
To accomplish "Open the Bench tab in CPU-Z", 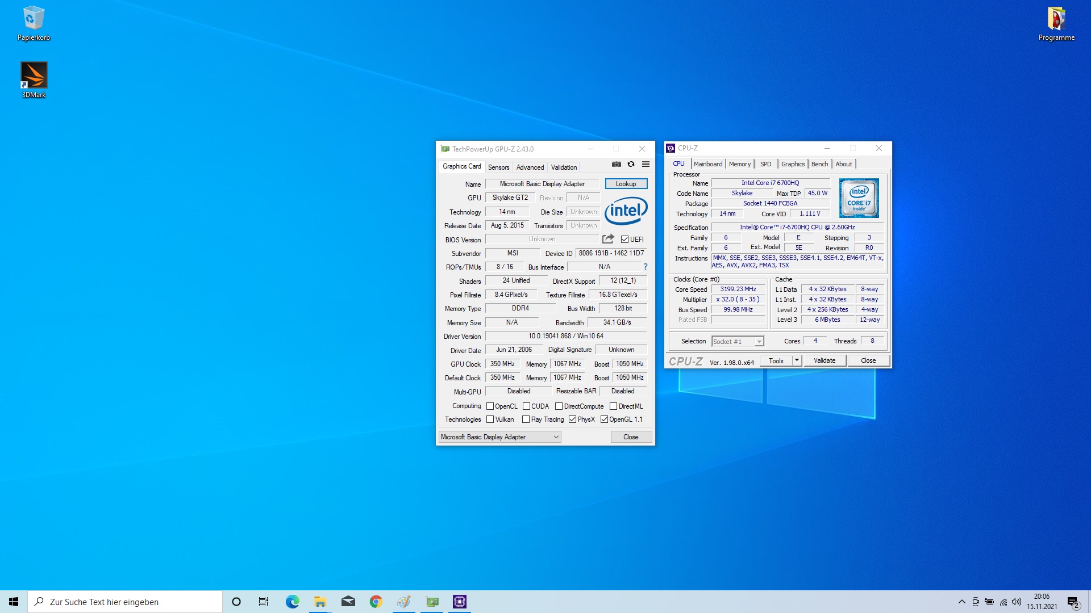I will [819, 164].
